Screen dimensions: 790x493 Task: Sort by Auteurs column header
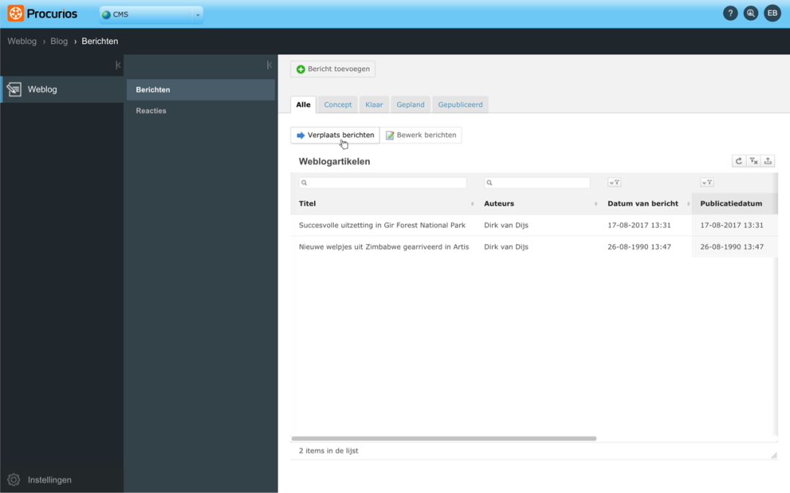[499, 204]
